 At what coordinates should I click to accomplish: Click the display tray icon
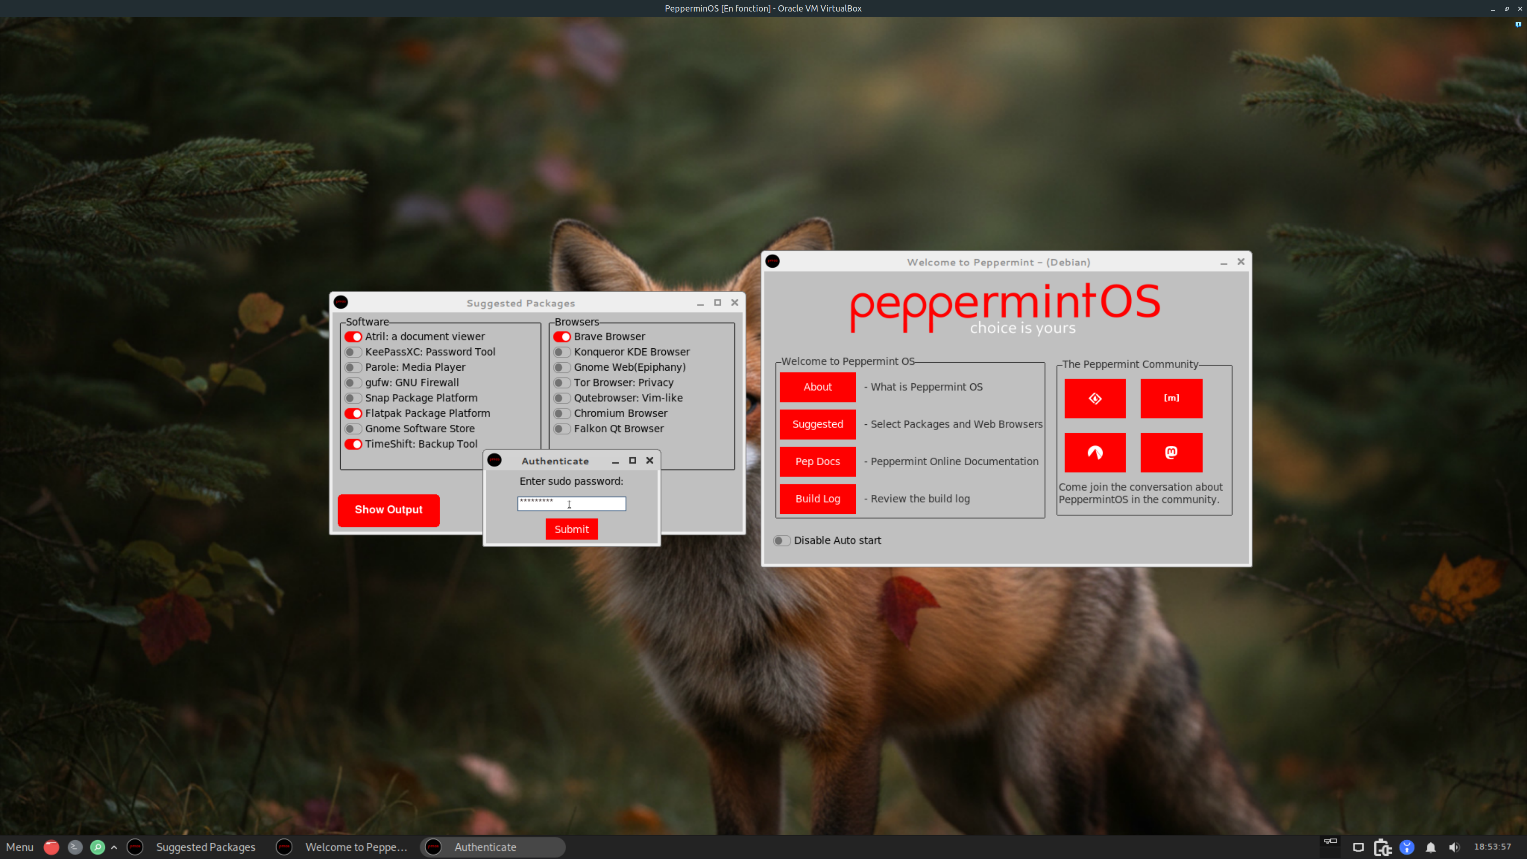[1358, 847]
